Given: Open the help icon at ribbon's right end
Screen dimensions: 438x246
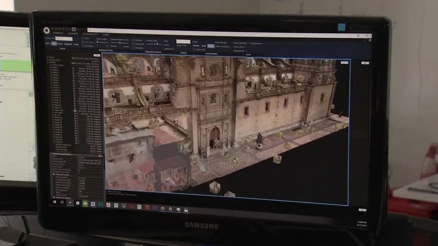Looking at the screenshot, I should [x=370, y=40].
